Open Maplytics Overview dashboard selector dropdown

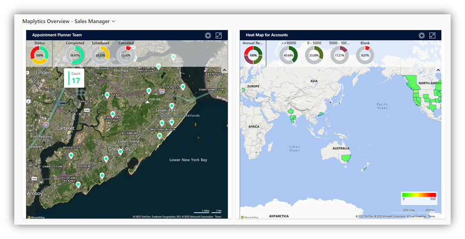click(x=114, y=21)
